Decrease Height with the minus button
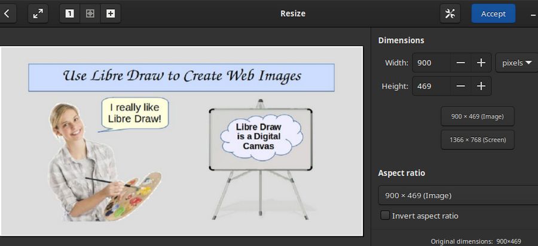This screenshot has height=246, width=538. click(460, 86)
